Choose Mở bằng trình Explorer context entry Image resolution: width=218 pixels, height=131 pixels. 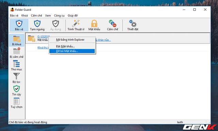[x=72, y=40]
